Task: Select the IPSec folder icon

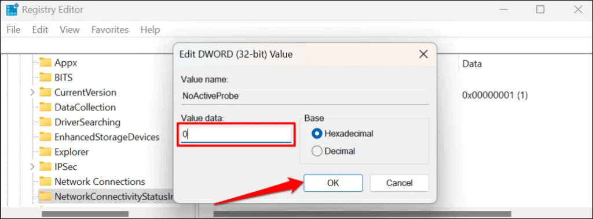Action: click(x=45, y=166)
